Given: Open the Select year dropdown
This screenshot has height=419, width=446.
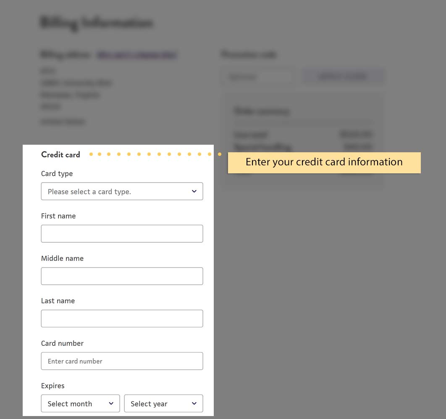Looking at the screenshot, I should 163,403.
